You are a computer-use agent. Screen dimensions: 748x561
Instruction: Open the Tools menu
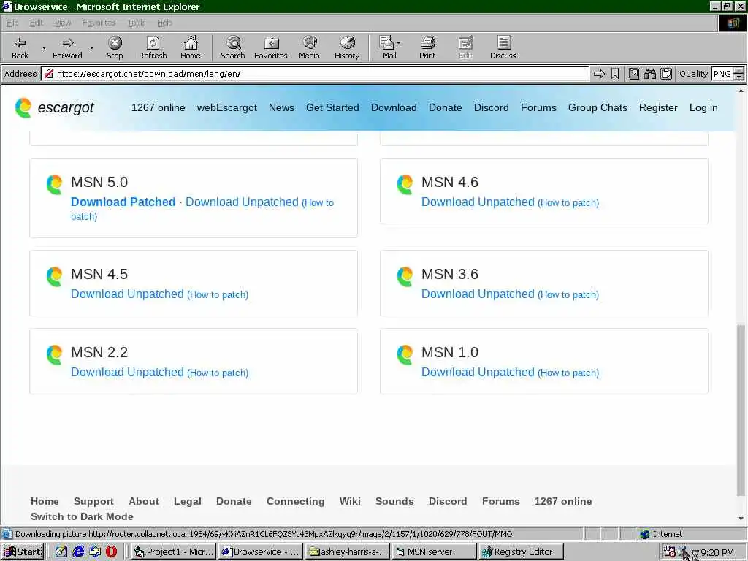click(x=137, y=23)
